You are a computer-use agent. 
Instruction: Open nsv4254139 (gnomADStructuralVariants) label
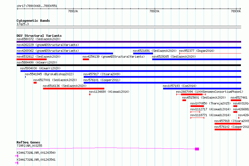point(114,57)
